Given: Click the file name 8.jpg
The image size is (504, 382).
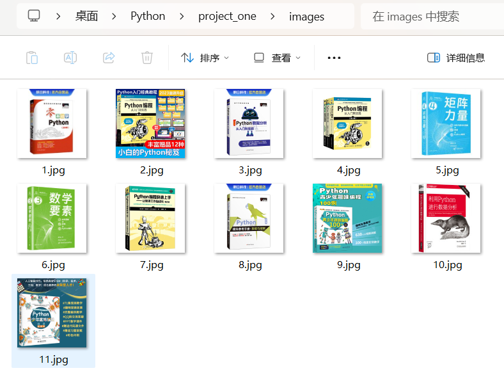Looking at the screenshot, I should tap(250, 265).
